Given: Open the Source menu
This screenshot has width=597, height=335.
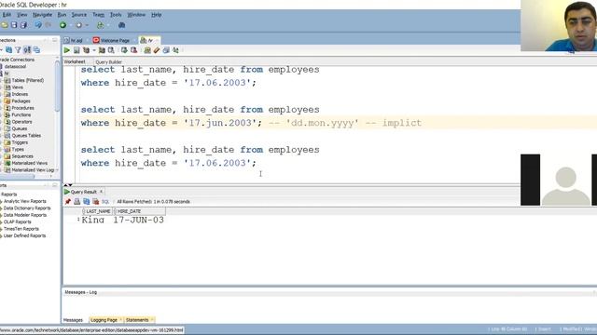Looking at the screenshot, I should coord(78,15).
